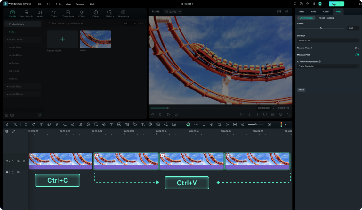
Task: Select Uniform Speed mode
Action: coord(306,18)
